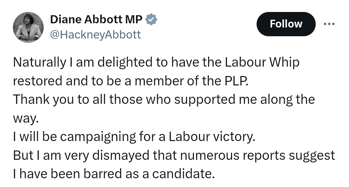The image size is (349, 187).
Task: Click the line beginning 'Thank you to all'
Action: 164,99
